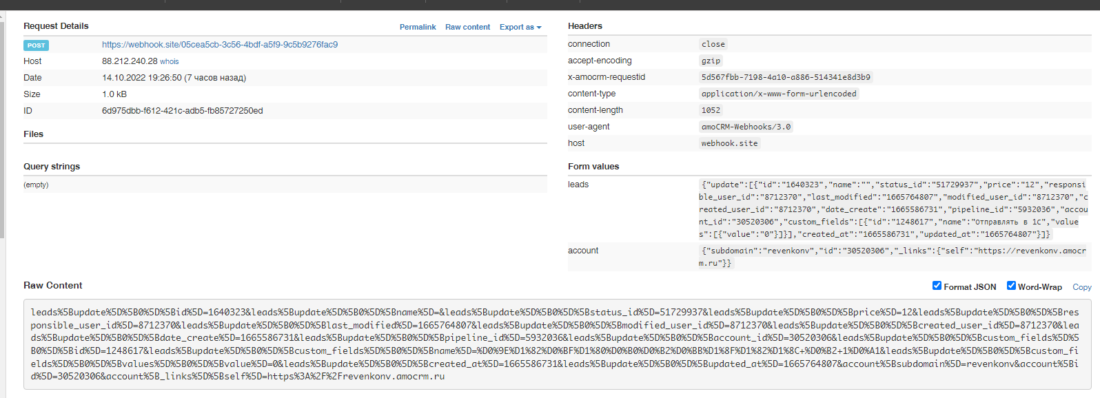Click the account form value JSON
The image size is (1100, 398).
[x=893, y=257]
